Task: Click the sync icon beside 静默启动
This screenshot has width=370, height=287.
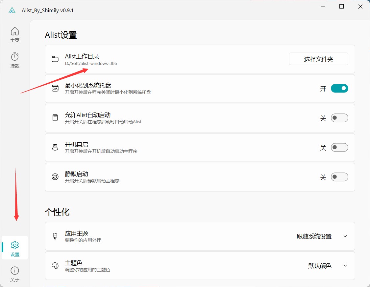Action: [x=55, y=177]
